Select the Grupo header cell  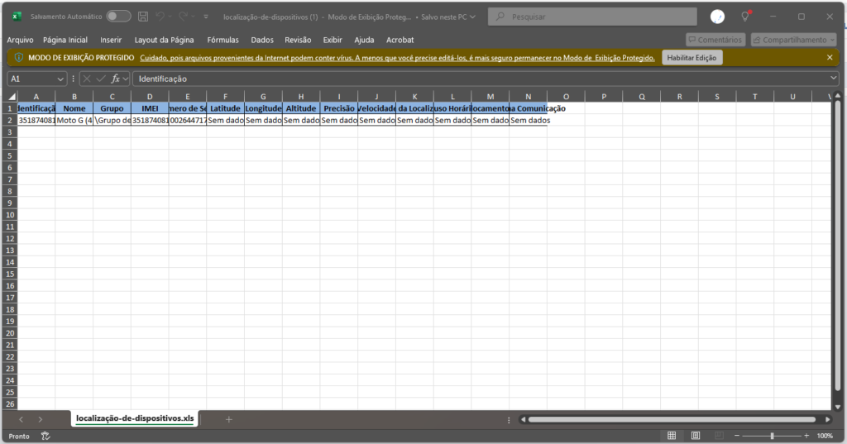coord(112,108)
